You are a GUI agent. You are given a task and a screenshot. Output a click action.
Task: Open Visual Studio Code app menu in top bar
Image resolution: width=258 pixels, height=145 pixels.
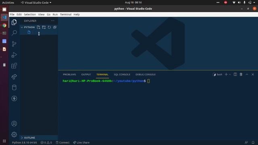coord(36,2)
